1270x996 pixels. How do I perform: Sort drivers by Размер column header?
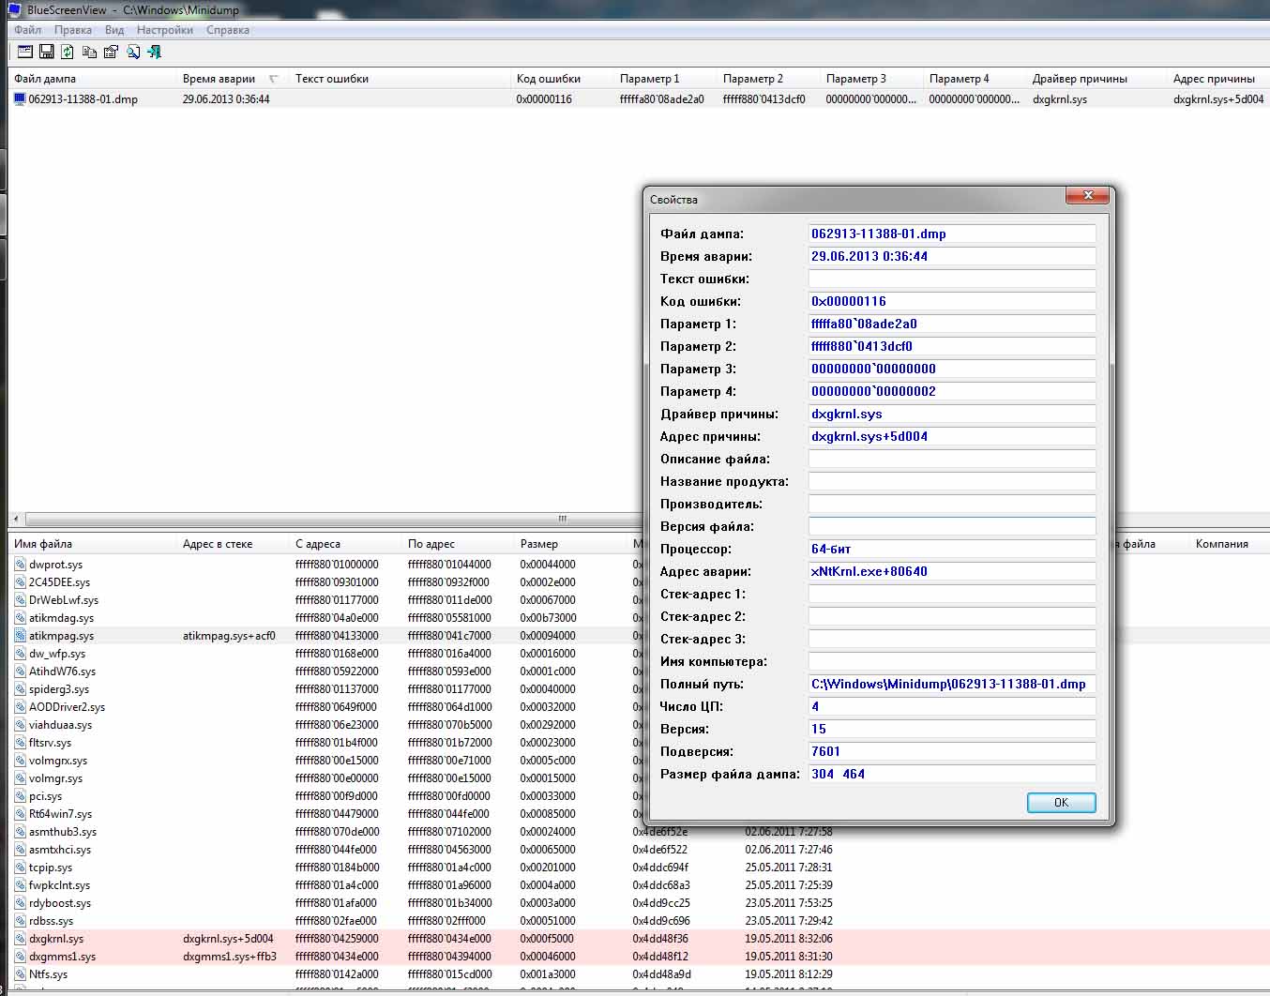pos(570,544)
